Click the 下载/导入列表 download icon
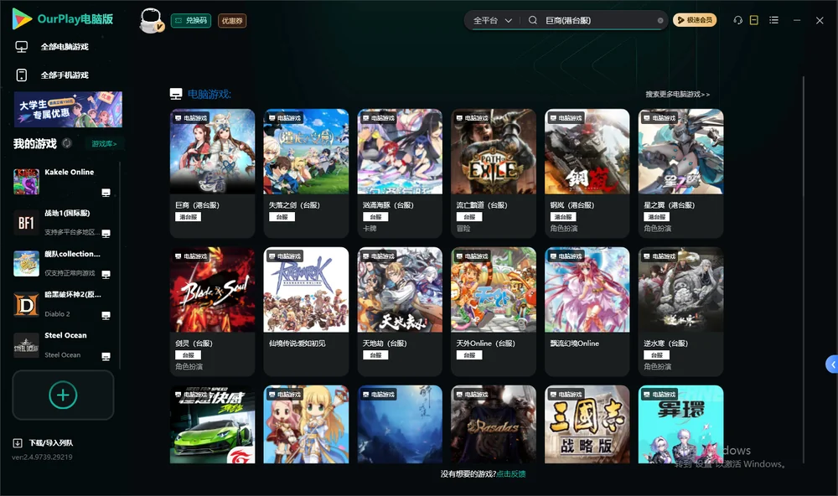 [18, 443]
